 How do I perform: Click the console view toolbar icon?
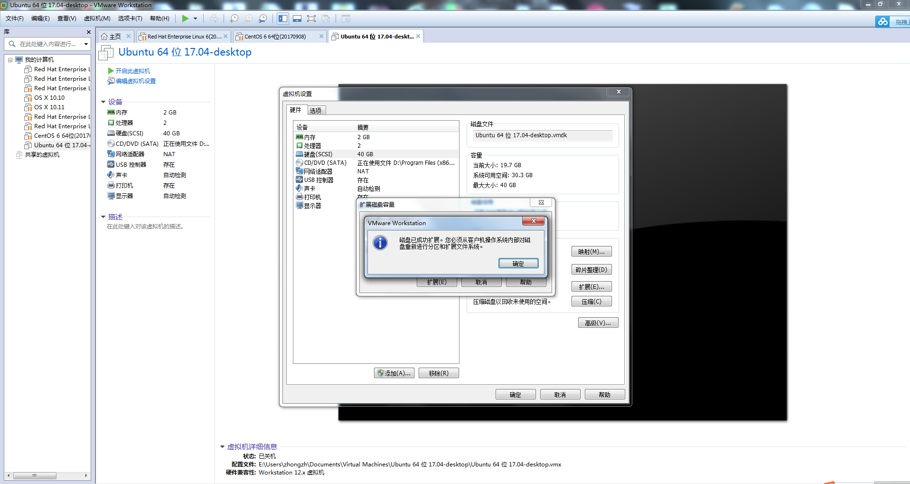coord(346,19)
